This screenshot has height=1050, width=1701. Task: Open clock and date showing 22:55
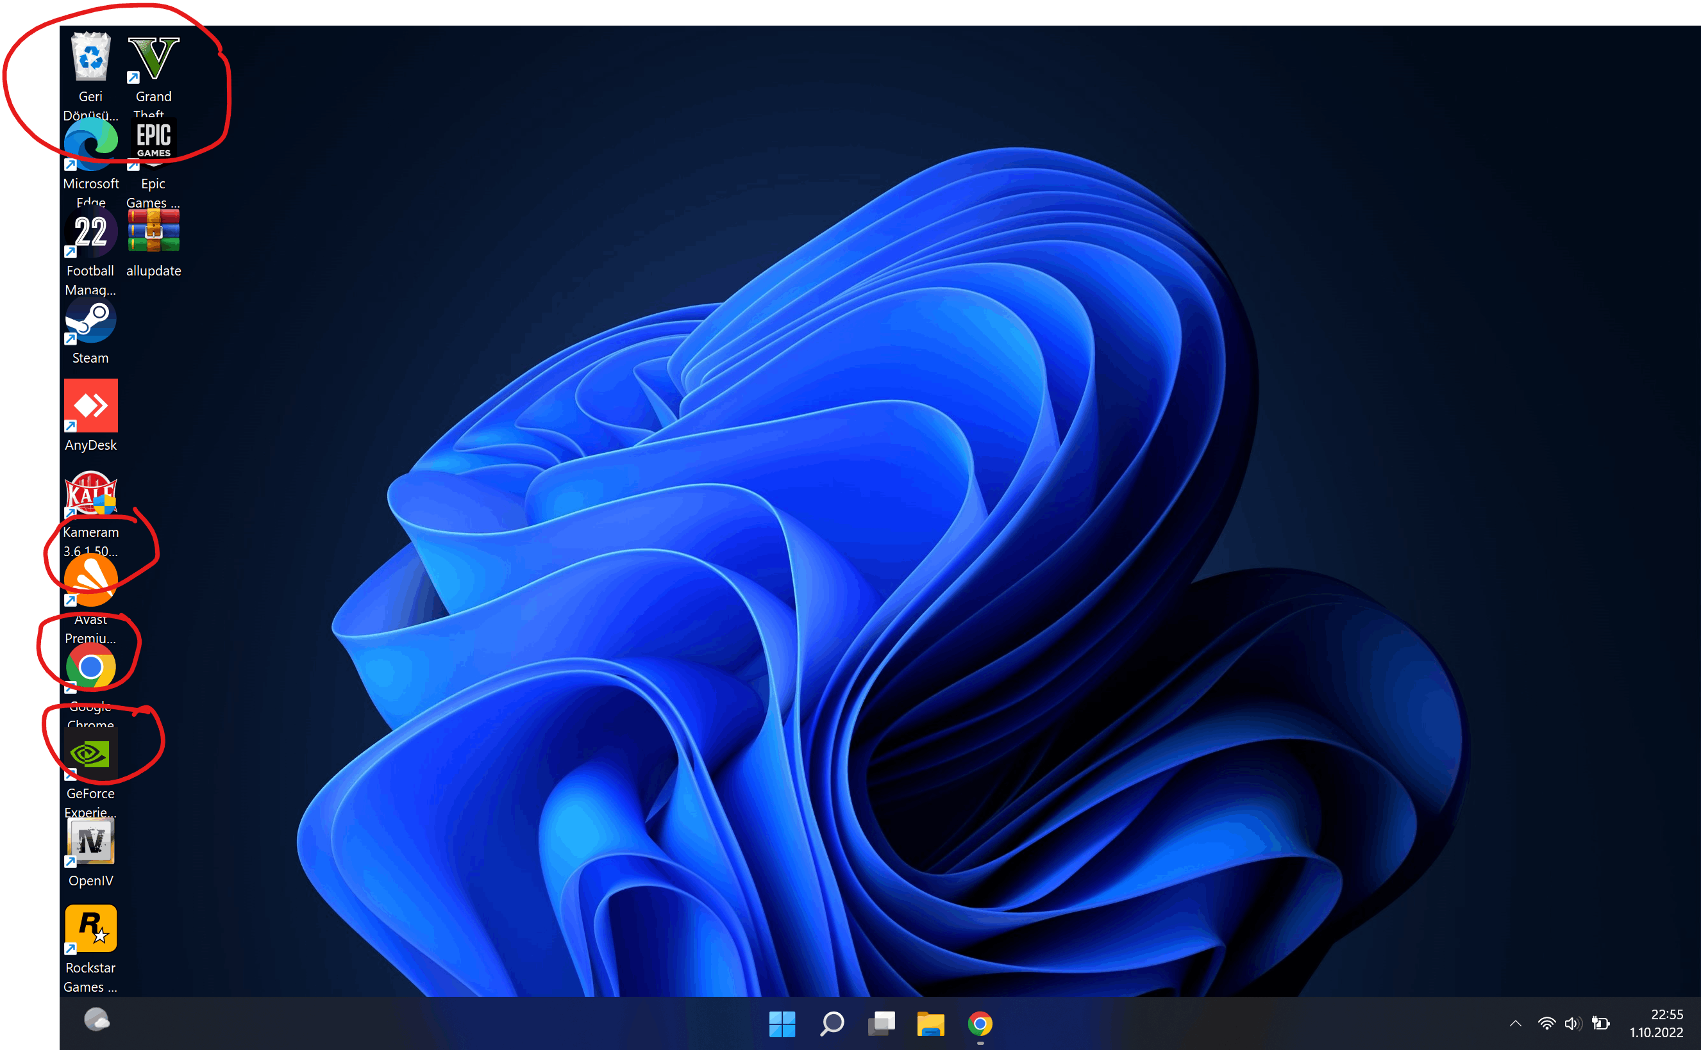(x=1656, y=1024)
